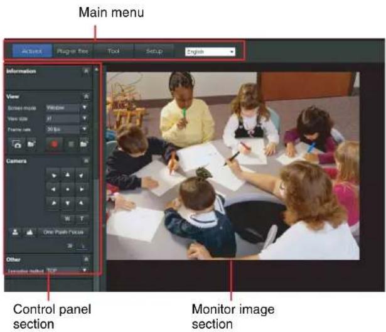Move the camera with the top-left diagonal arrow
The height and width of the screenshot is (332, 386).
(x=53, y=175)
